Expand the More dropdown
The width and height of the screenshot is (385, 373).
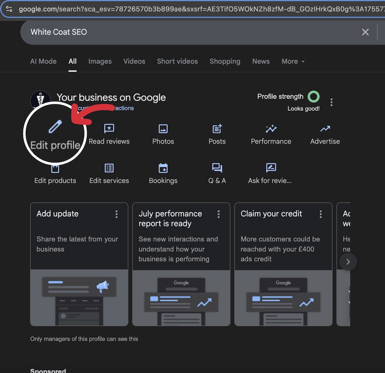click(293, 62)
